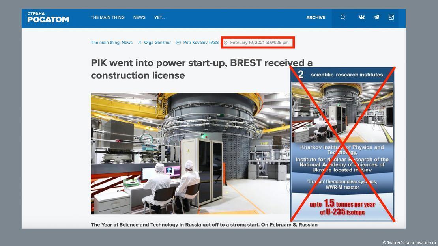Click the Strana Rosatom logo
Screen dimensions: 438x246
[48, 17]
